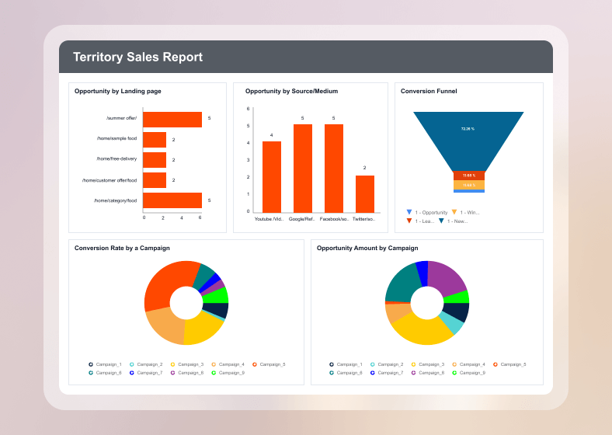This screenshot has width=612, height=435.
Task: Select the /home/sample food horizontal bar
Action: click(x=155, y=140)
